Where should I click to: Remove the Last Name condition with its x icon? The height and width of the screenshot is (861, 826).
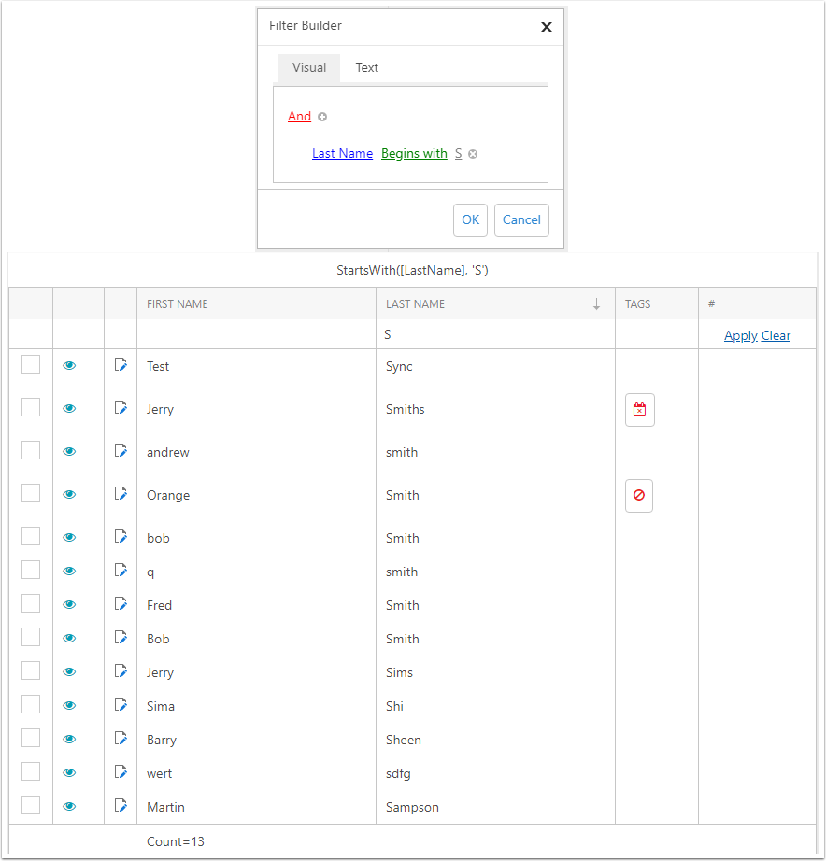click(x=473, y=154)
